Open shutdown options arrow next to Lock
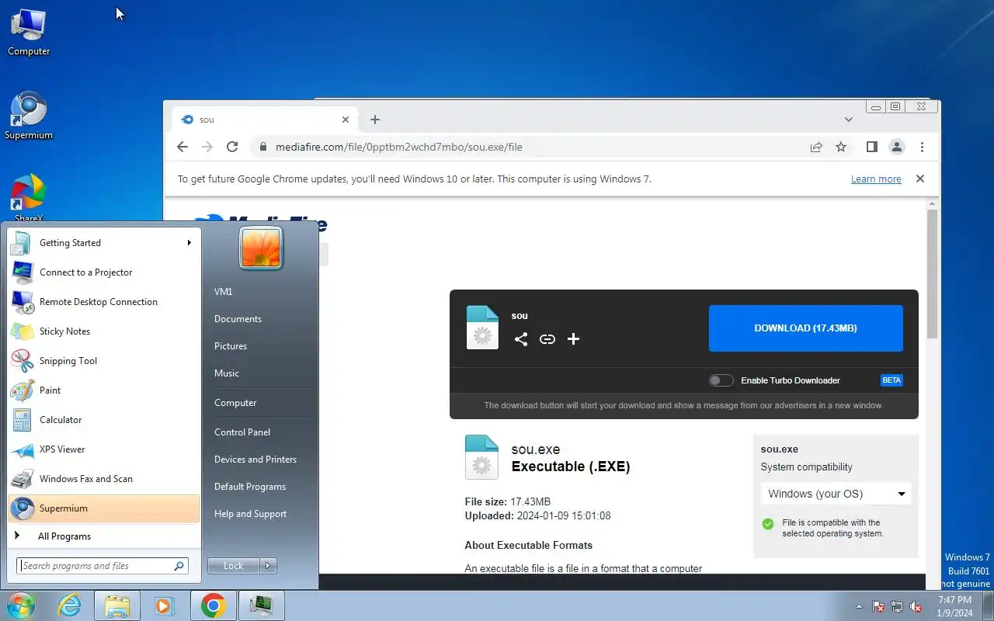994x621 pixels. pos(268,566)
